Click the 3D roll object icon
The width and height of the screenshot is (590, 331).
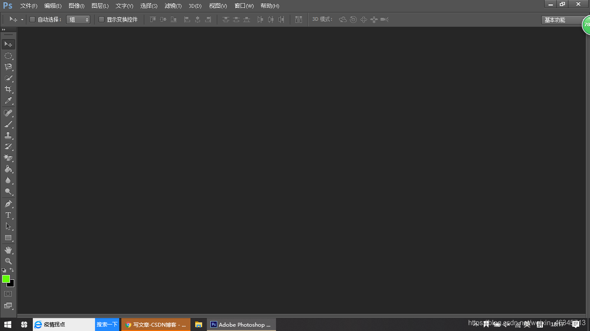pos(353,19)
